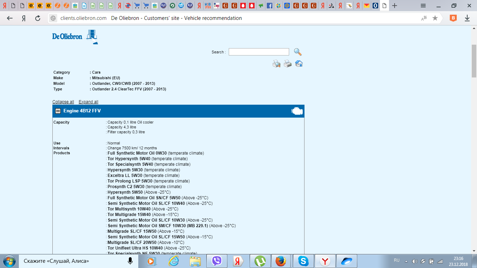Click Hypersynth 5W50 product
The height and width of the screenshot is (268, 477).
[x=125, y=192]
